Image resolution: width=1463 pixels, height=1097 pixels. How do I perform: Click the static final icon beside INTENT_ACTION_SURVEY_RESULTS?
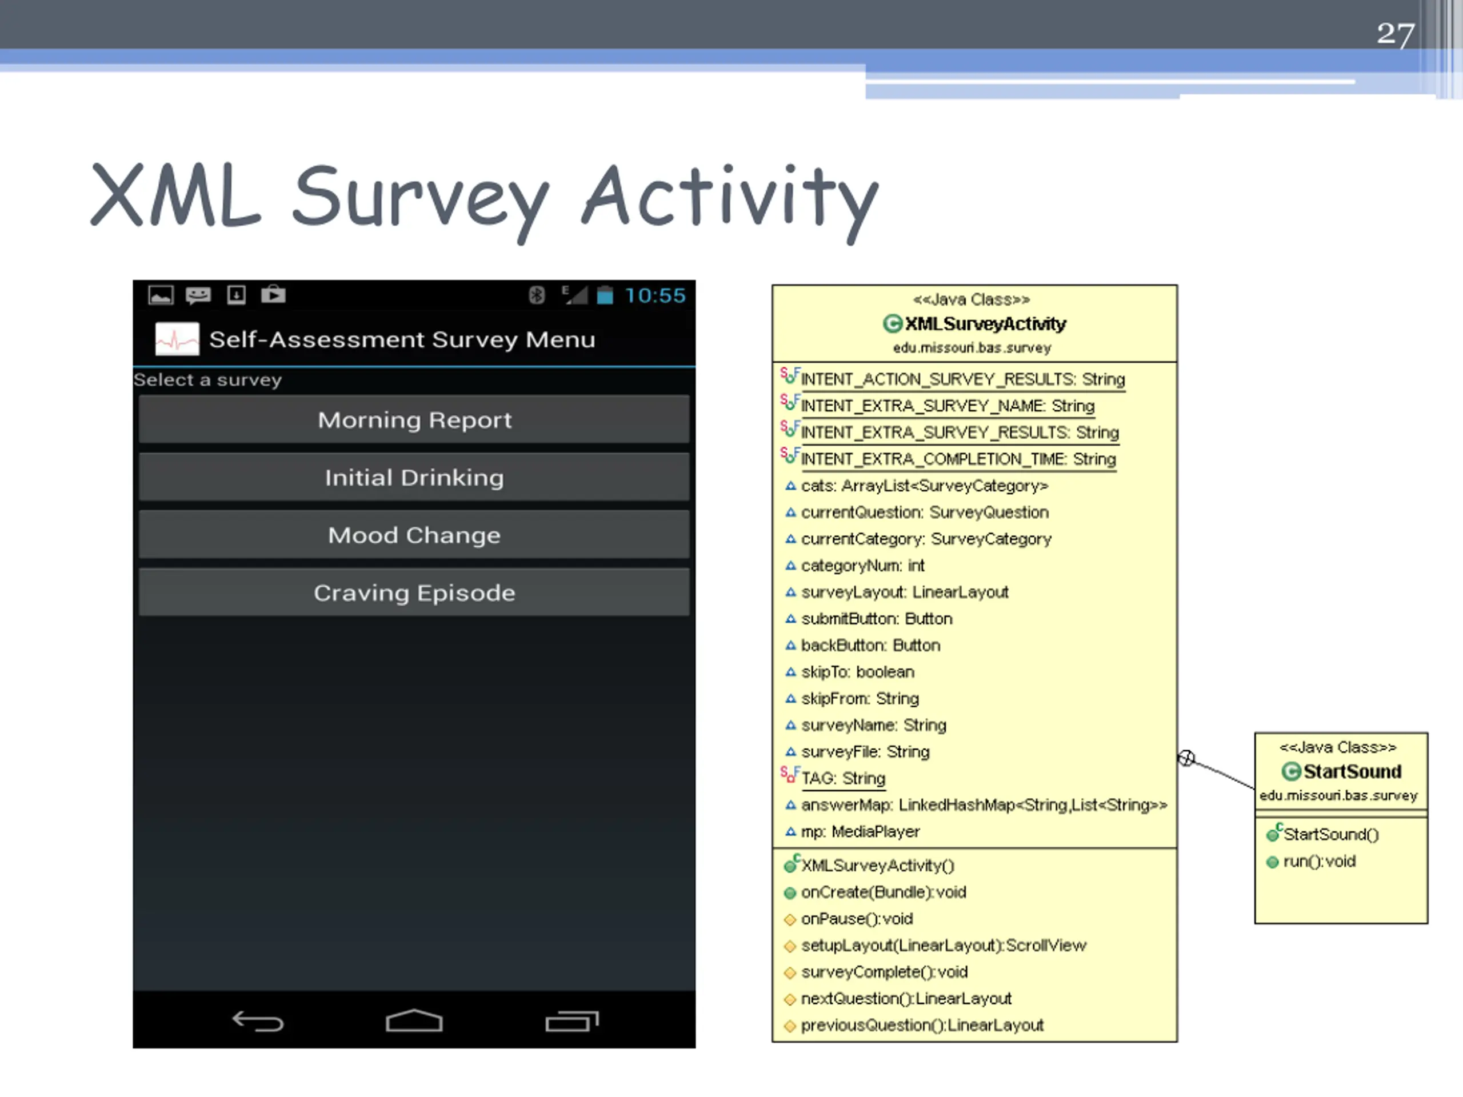pyautogui.click(x=790, y=377)
